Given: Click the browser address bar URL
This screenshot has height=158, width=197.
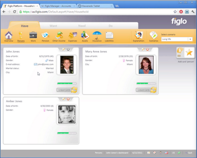Looking at the screenshot, I should [56, 12].
